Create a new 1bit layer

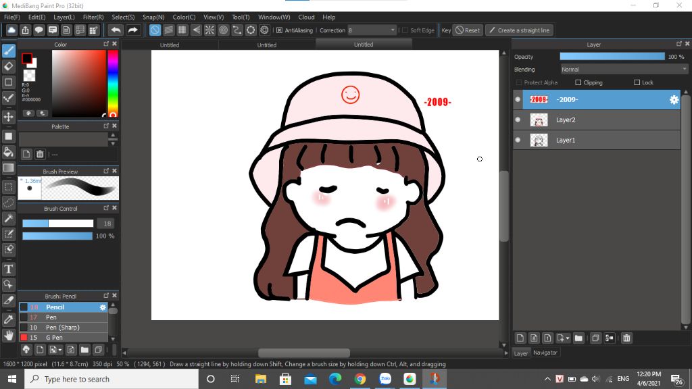coord(547,338)
